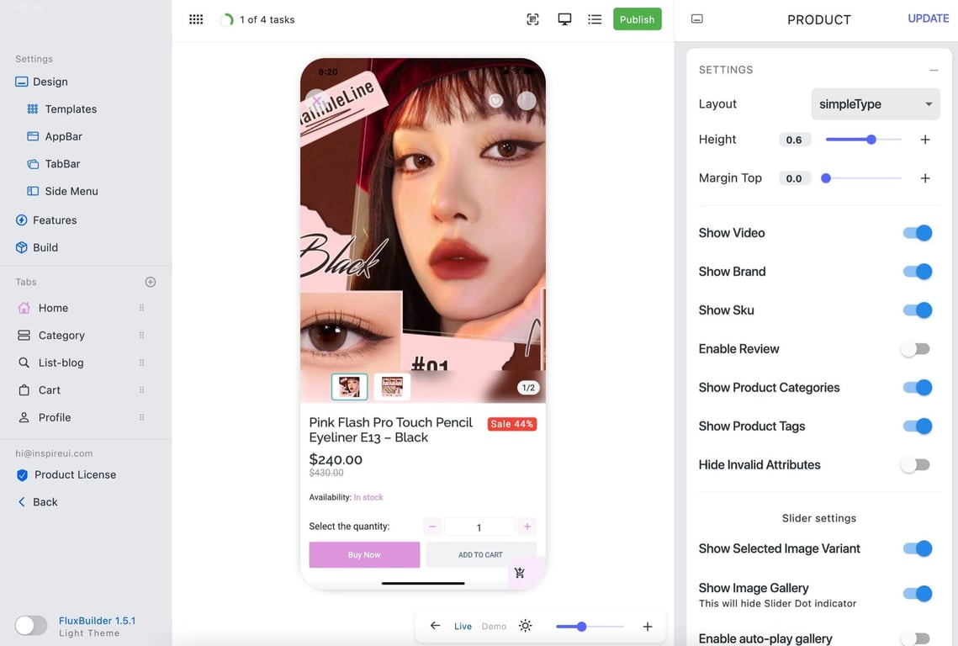Open the apps grid icon
Image resolution: width=958 pixels, height=646 pixels.
pos(196,19)
